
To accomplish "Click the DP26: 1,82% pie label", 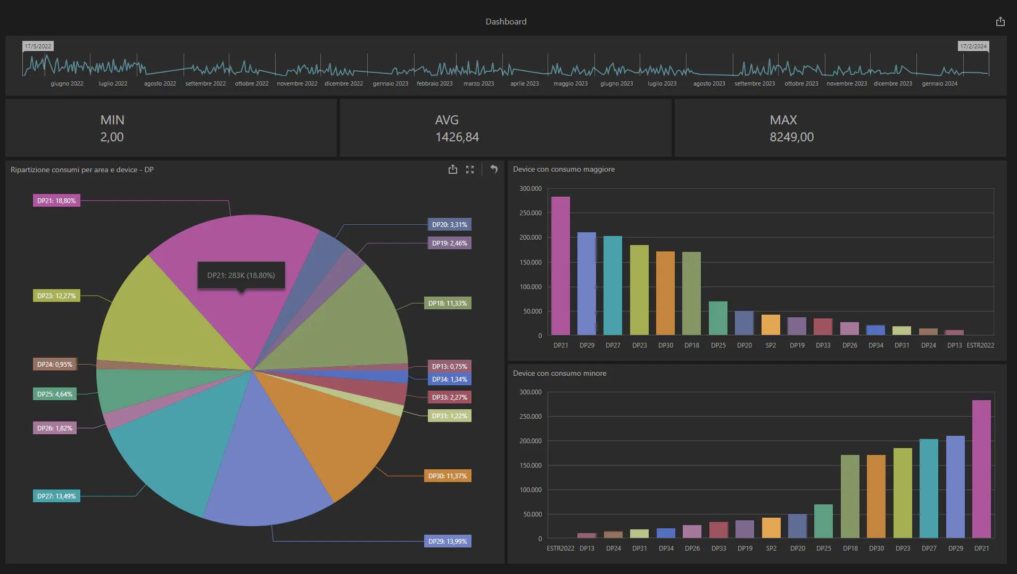I will (55, 428).
